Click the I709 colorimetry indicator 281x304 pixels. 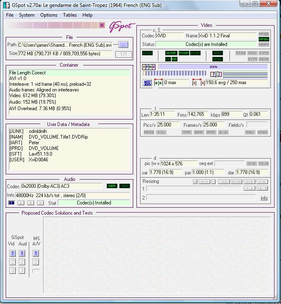click(x=241, y=53)
